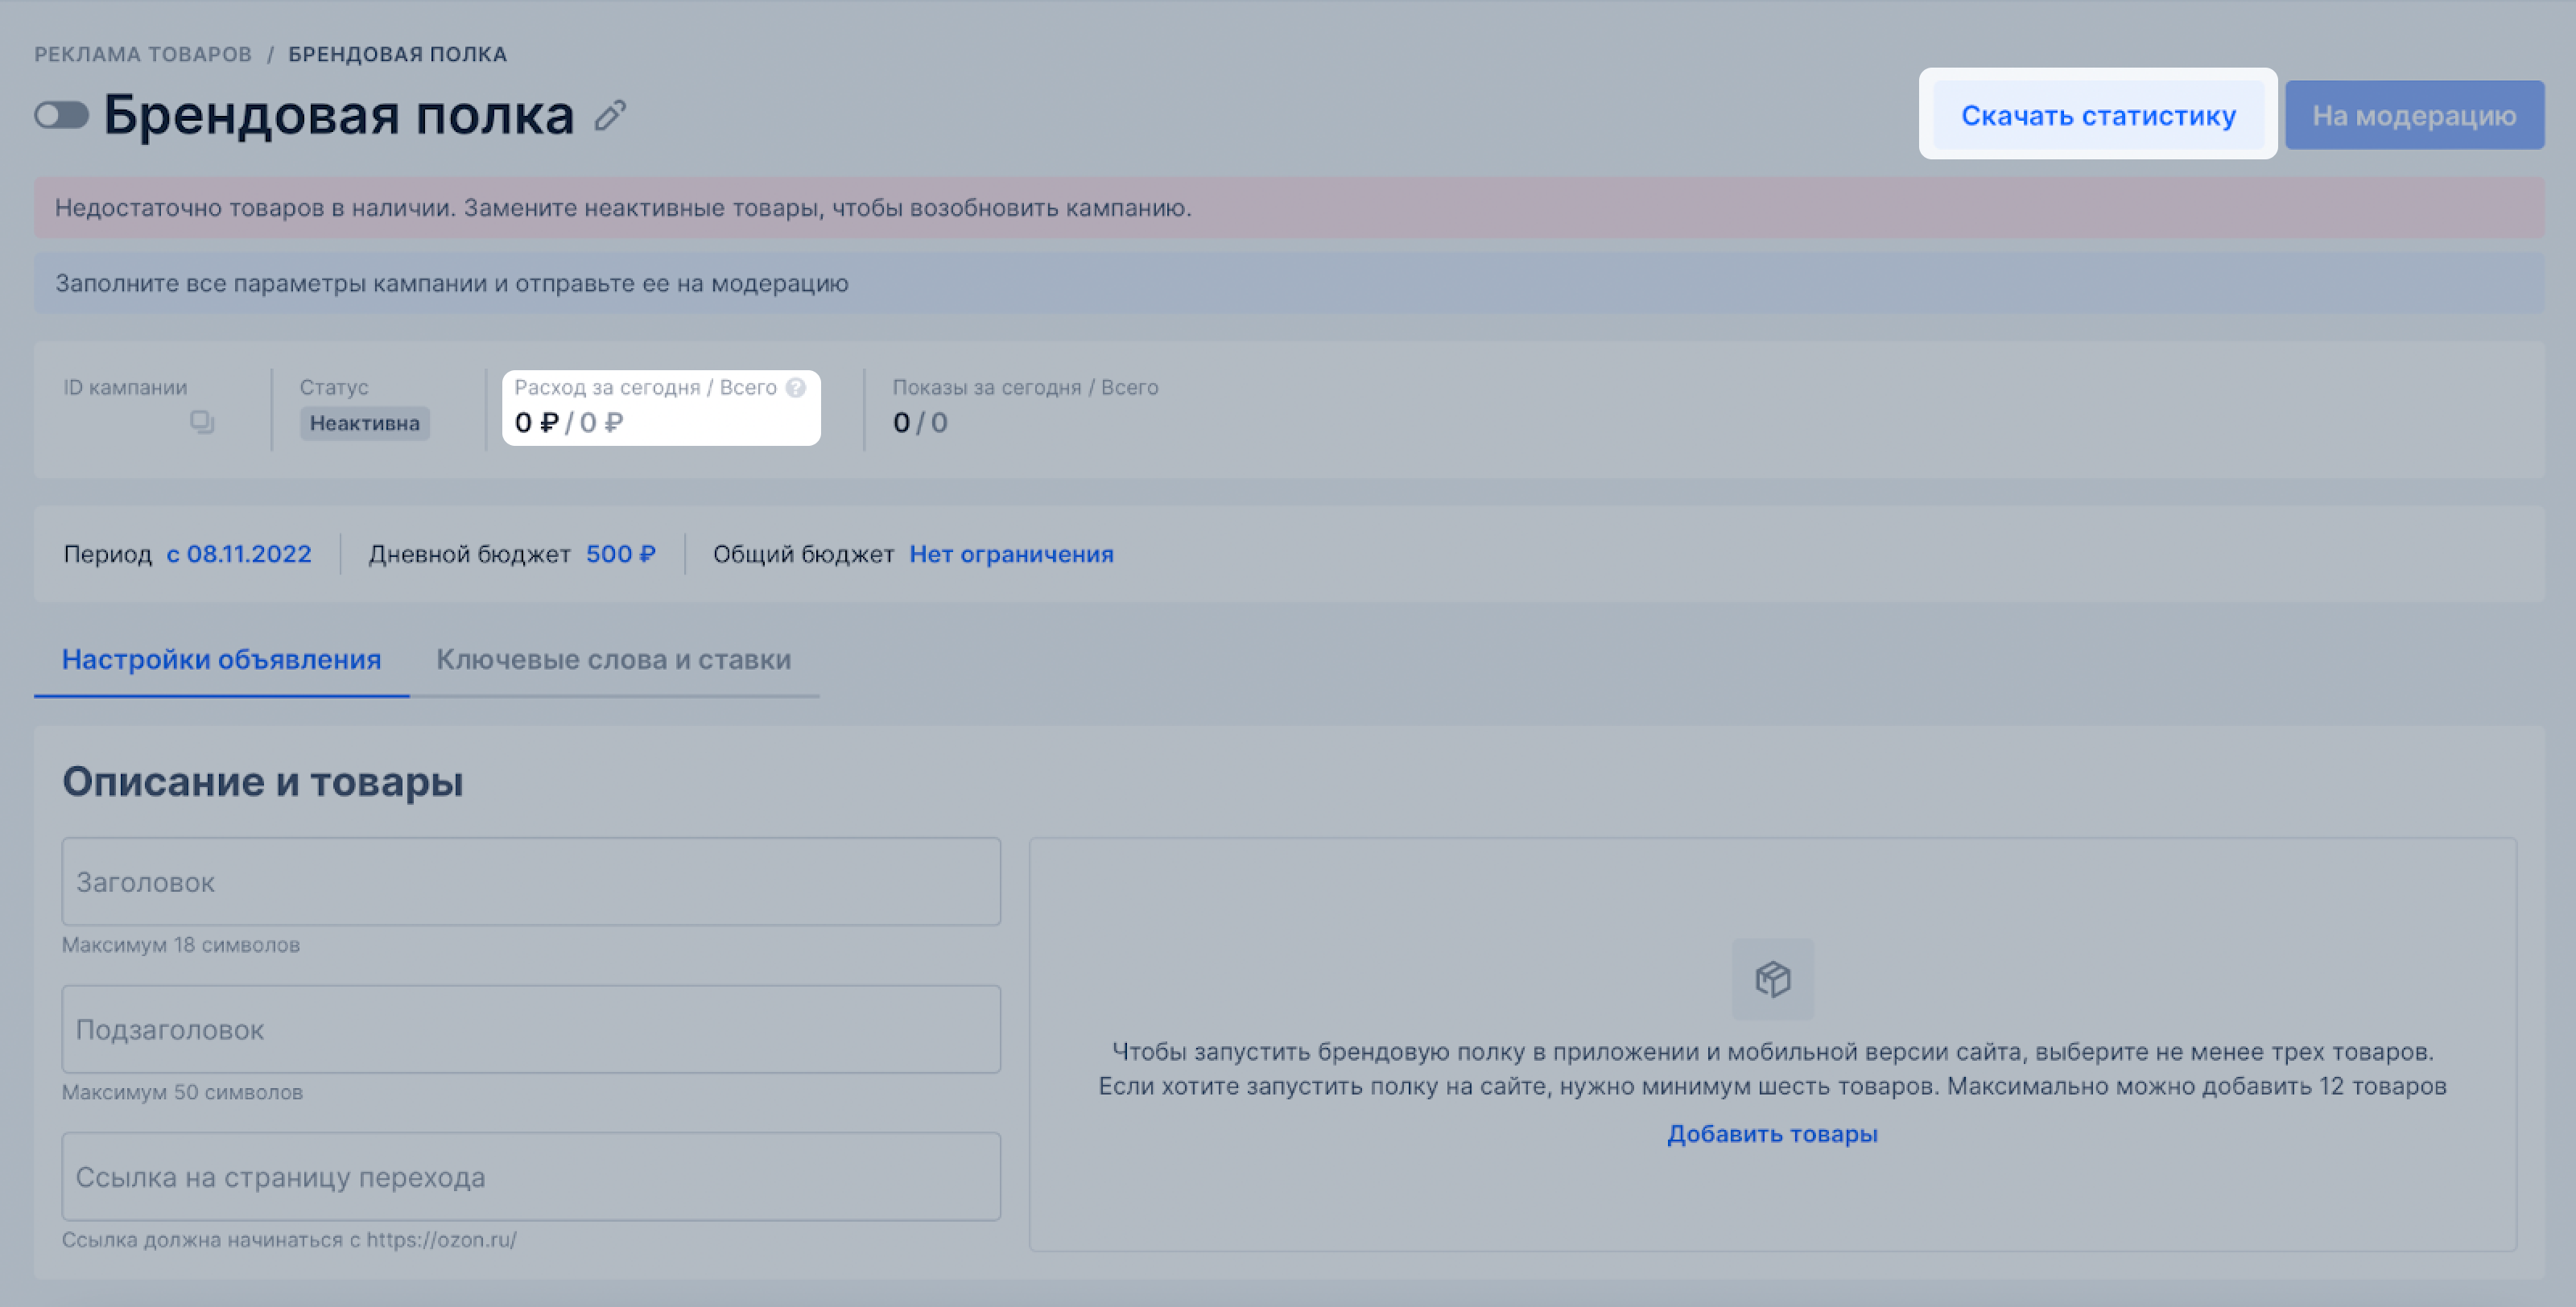Image resolution: width=2576 pixels, height=1307 pixels.
Task: Click the ID кампании label
Action: [x=125, y=387]
